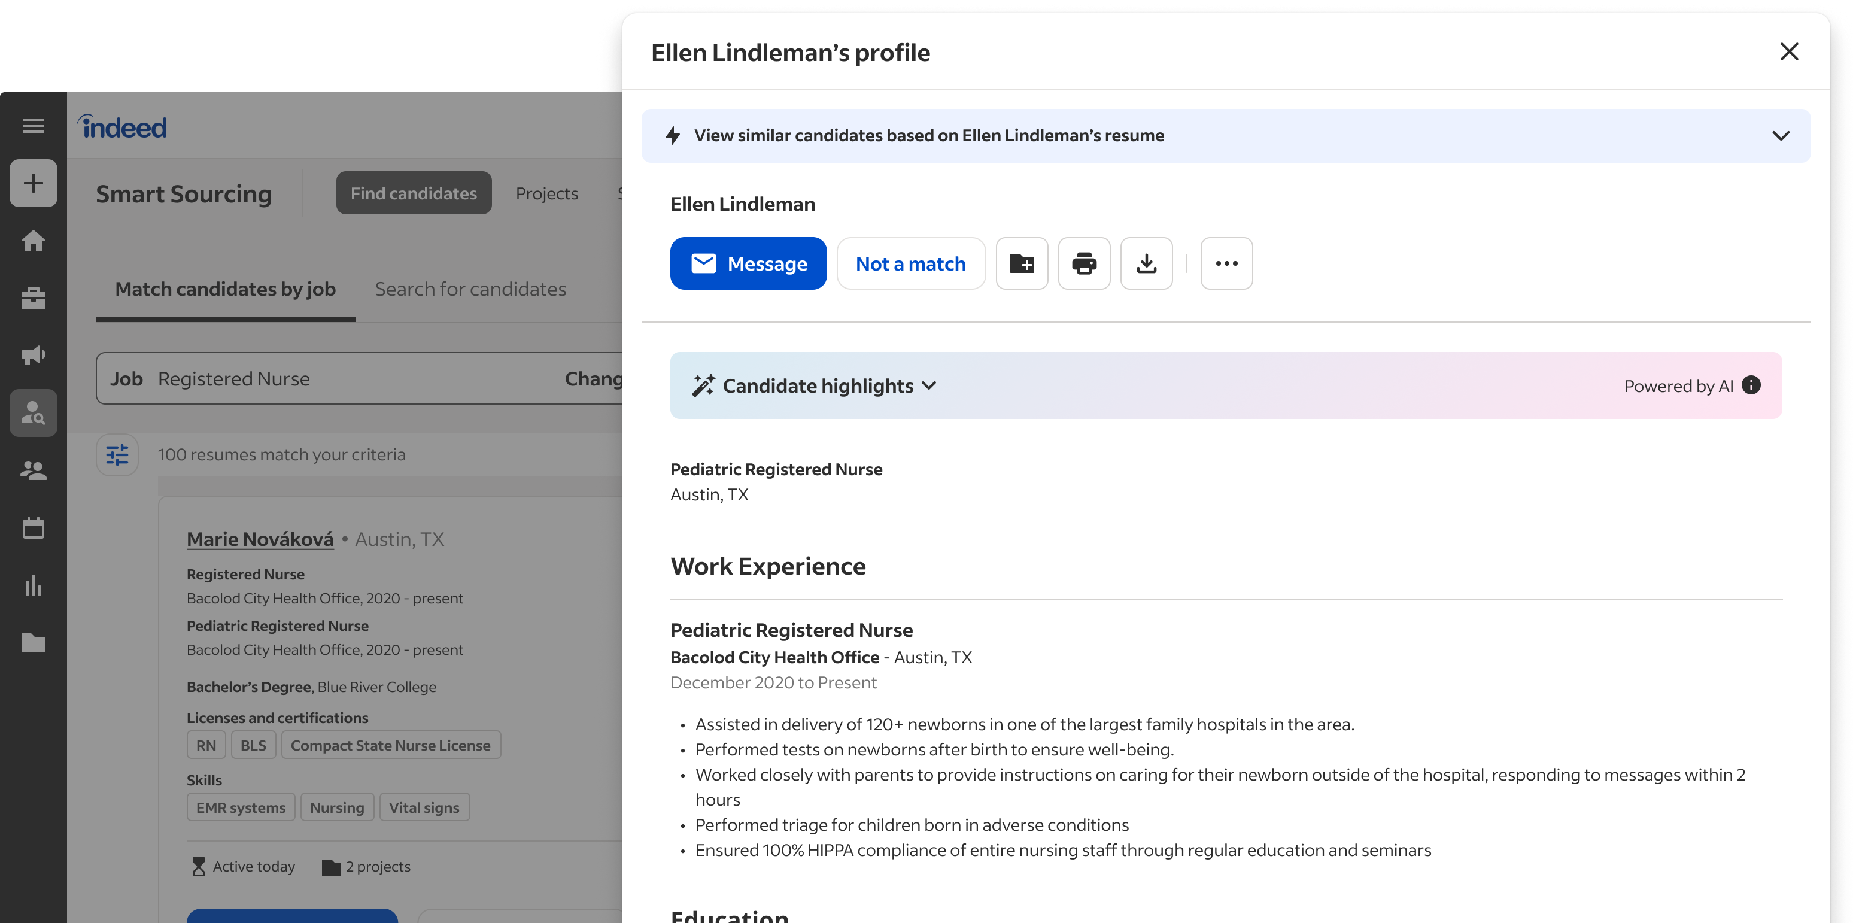Click the 'Work Experience' heading

point(767,566)
